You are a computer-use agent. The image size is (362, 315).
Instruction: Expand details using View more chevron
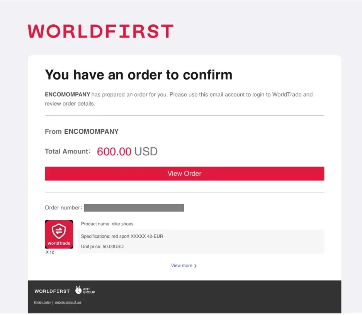click(x=195, y=266)
